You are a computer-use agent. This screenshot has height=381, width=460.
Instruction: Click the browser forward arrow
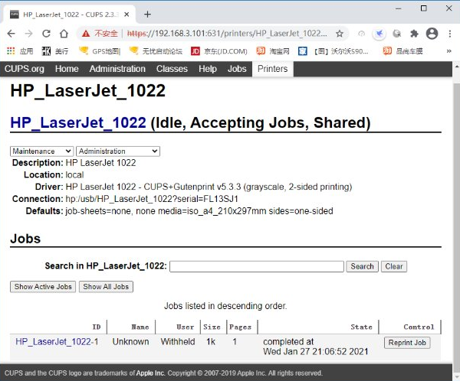point(29,34)
